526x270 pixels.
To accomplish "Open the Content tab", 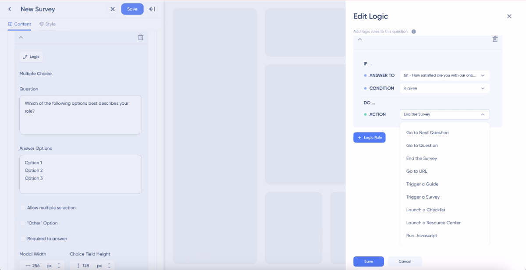I will click(x=20, y=24).
